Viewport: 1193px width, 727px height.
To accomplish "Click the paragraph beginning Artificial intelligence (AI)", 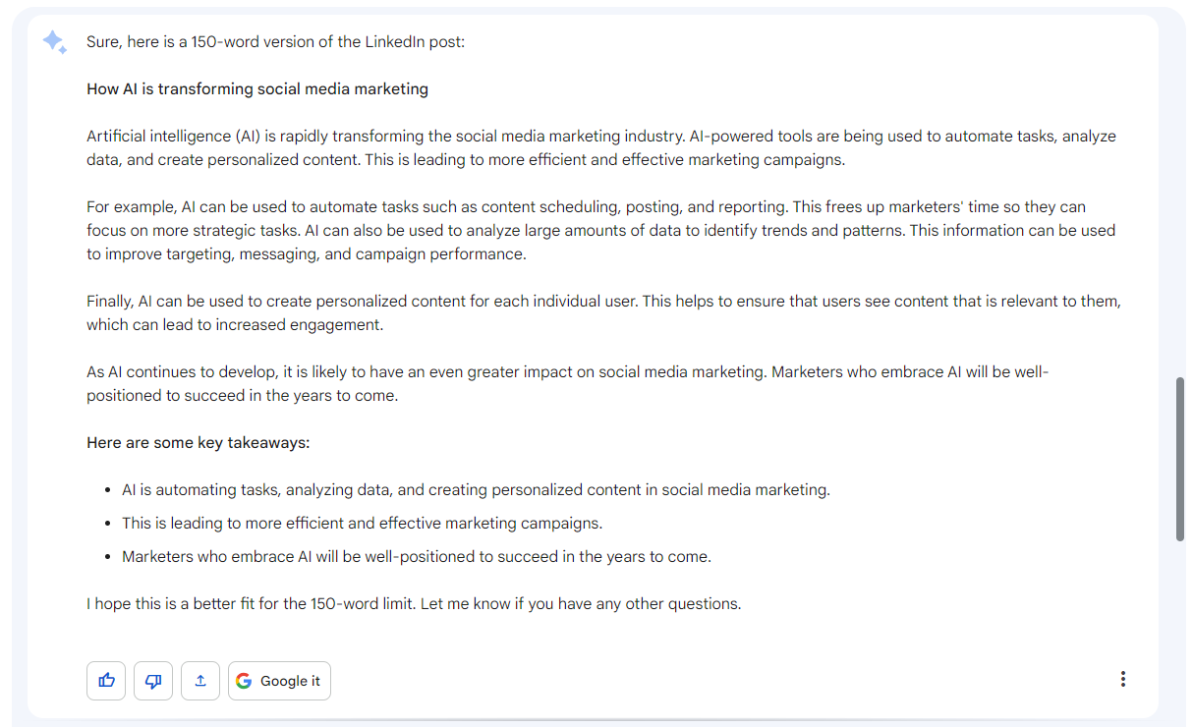I will click(x=601, y=148).
